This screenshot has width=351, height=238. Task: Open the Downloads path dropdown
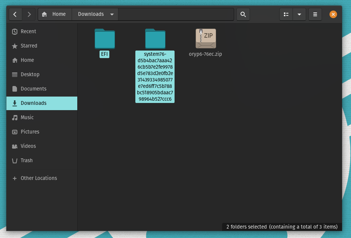click(x=112, y=14)
